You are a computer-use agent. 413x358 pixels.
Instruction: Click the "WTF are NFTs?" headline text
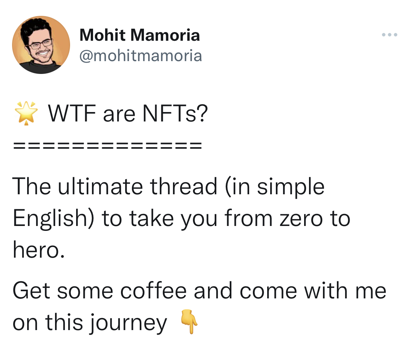coord(128,114)
